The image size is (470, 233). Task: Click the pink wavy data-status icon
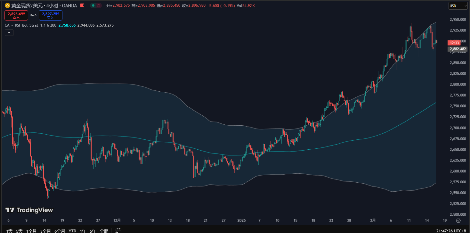[98, 5]
